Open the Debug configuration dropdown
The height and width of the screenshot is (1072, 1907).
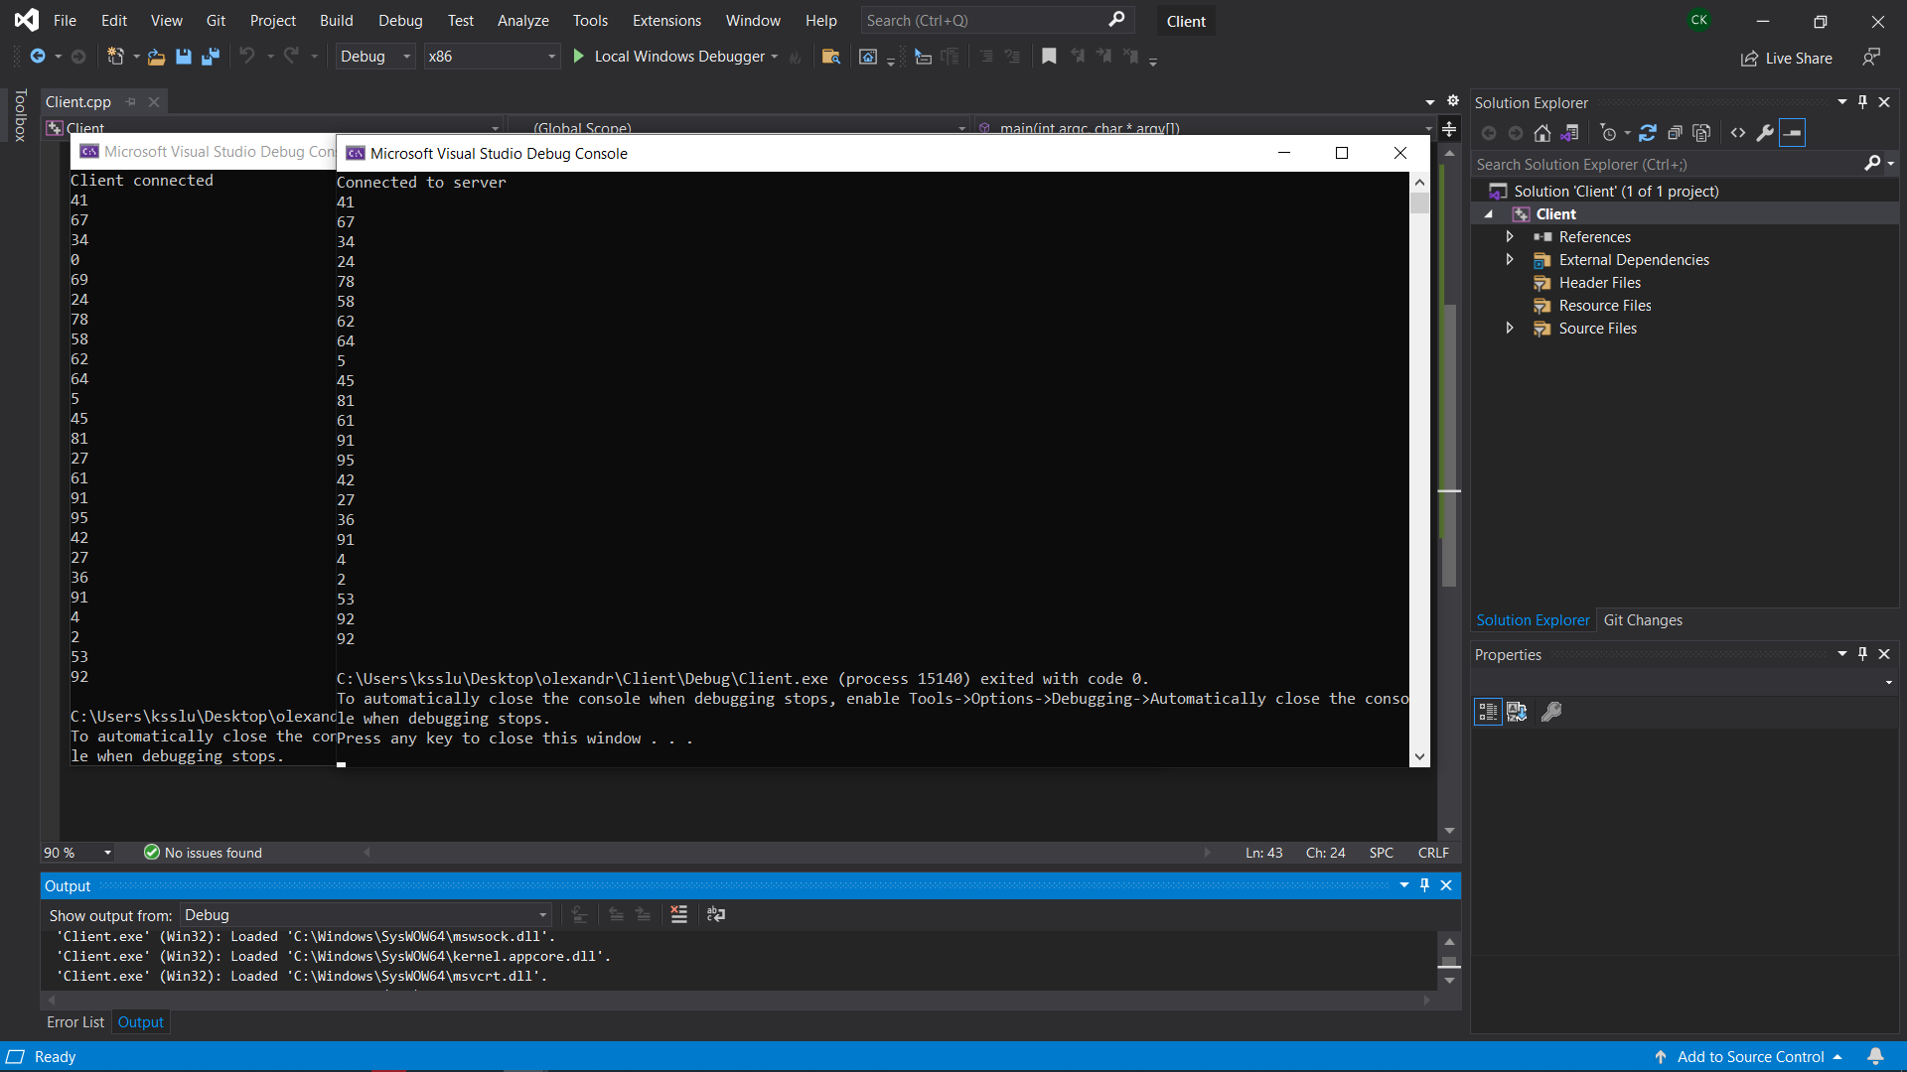coord(374,57)
